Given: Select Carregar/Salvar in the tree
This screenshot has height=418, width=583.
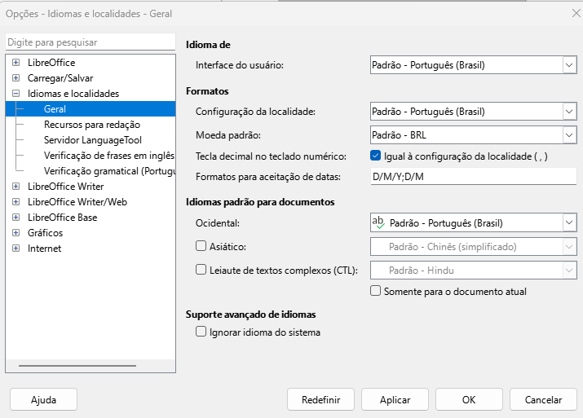Looking at the screenshot, I should point(60,78).
